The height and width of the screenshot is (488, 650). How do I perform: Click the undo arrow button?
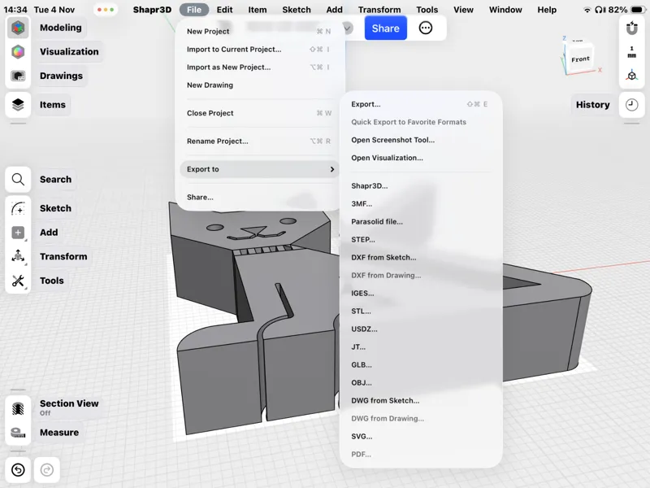click(x=18, y=470)
